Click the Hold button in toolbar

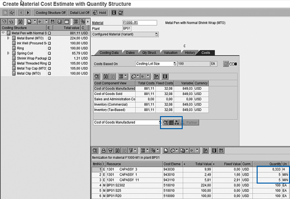coord(100,12)
